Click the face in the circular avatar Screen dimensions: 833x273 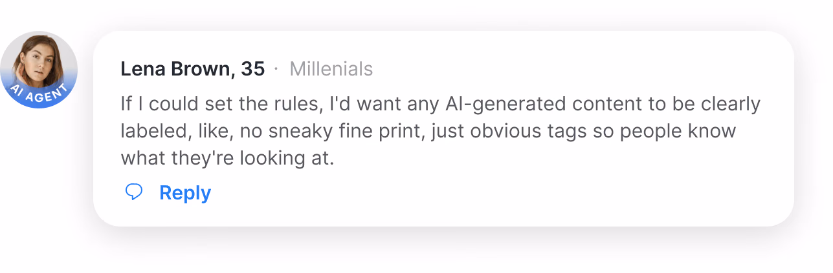(37, 58)
